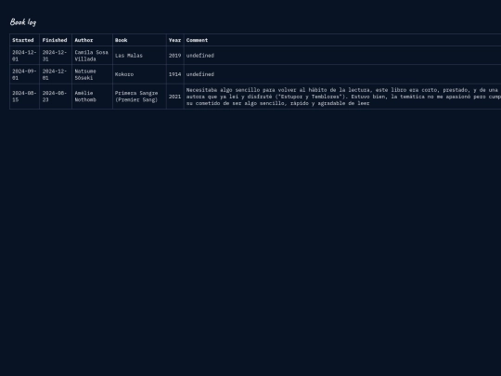This screenshot has height=376, width=501.
Task: Click started date '2024-09-01' in Kokoro row
Action: 24,74
